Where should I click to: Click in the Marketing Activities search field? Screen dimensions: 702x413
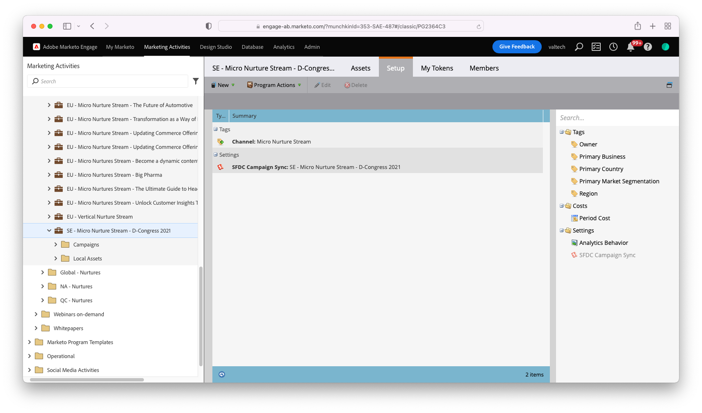pyautogui.click(x=107, y=81)
